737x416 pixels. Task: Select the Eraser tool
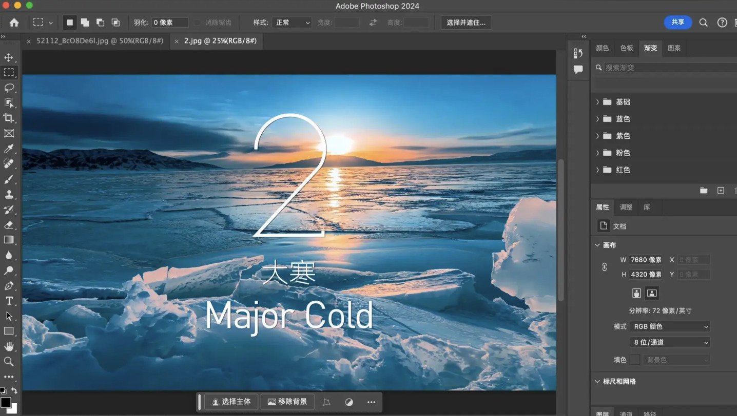9,225
